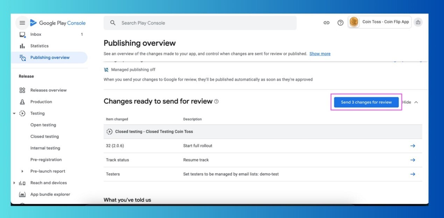Click the Statistics bar chart icon

pos(22,46)
